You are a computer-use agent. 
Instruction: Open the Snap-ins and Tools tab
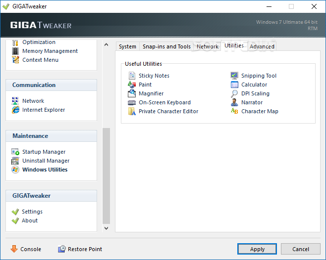(166, 46)
